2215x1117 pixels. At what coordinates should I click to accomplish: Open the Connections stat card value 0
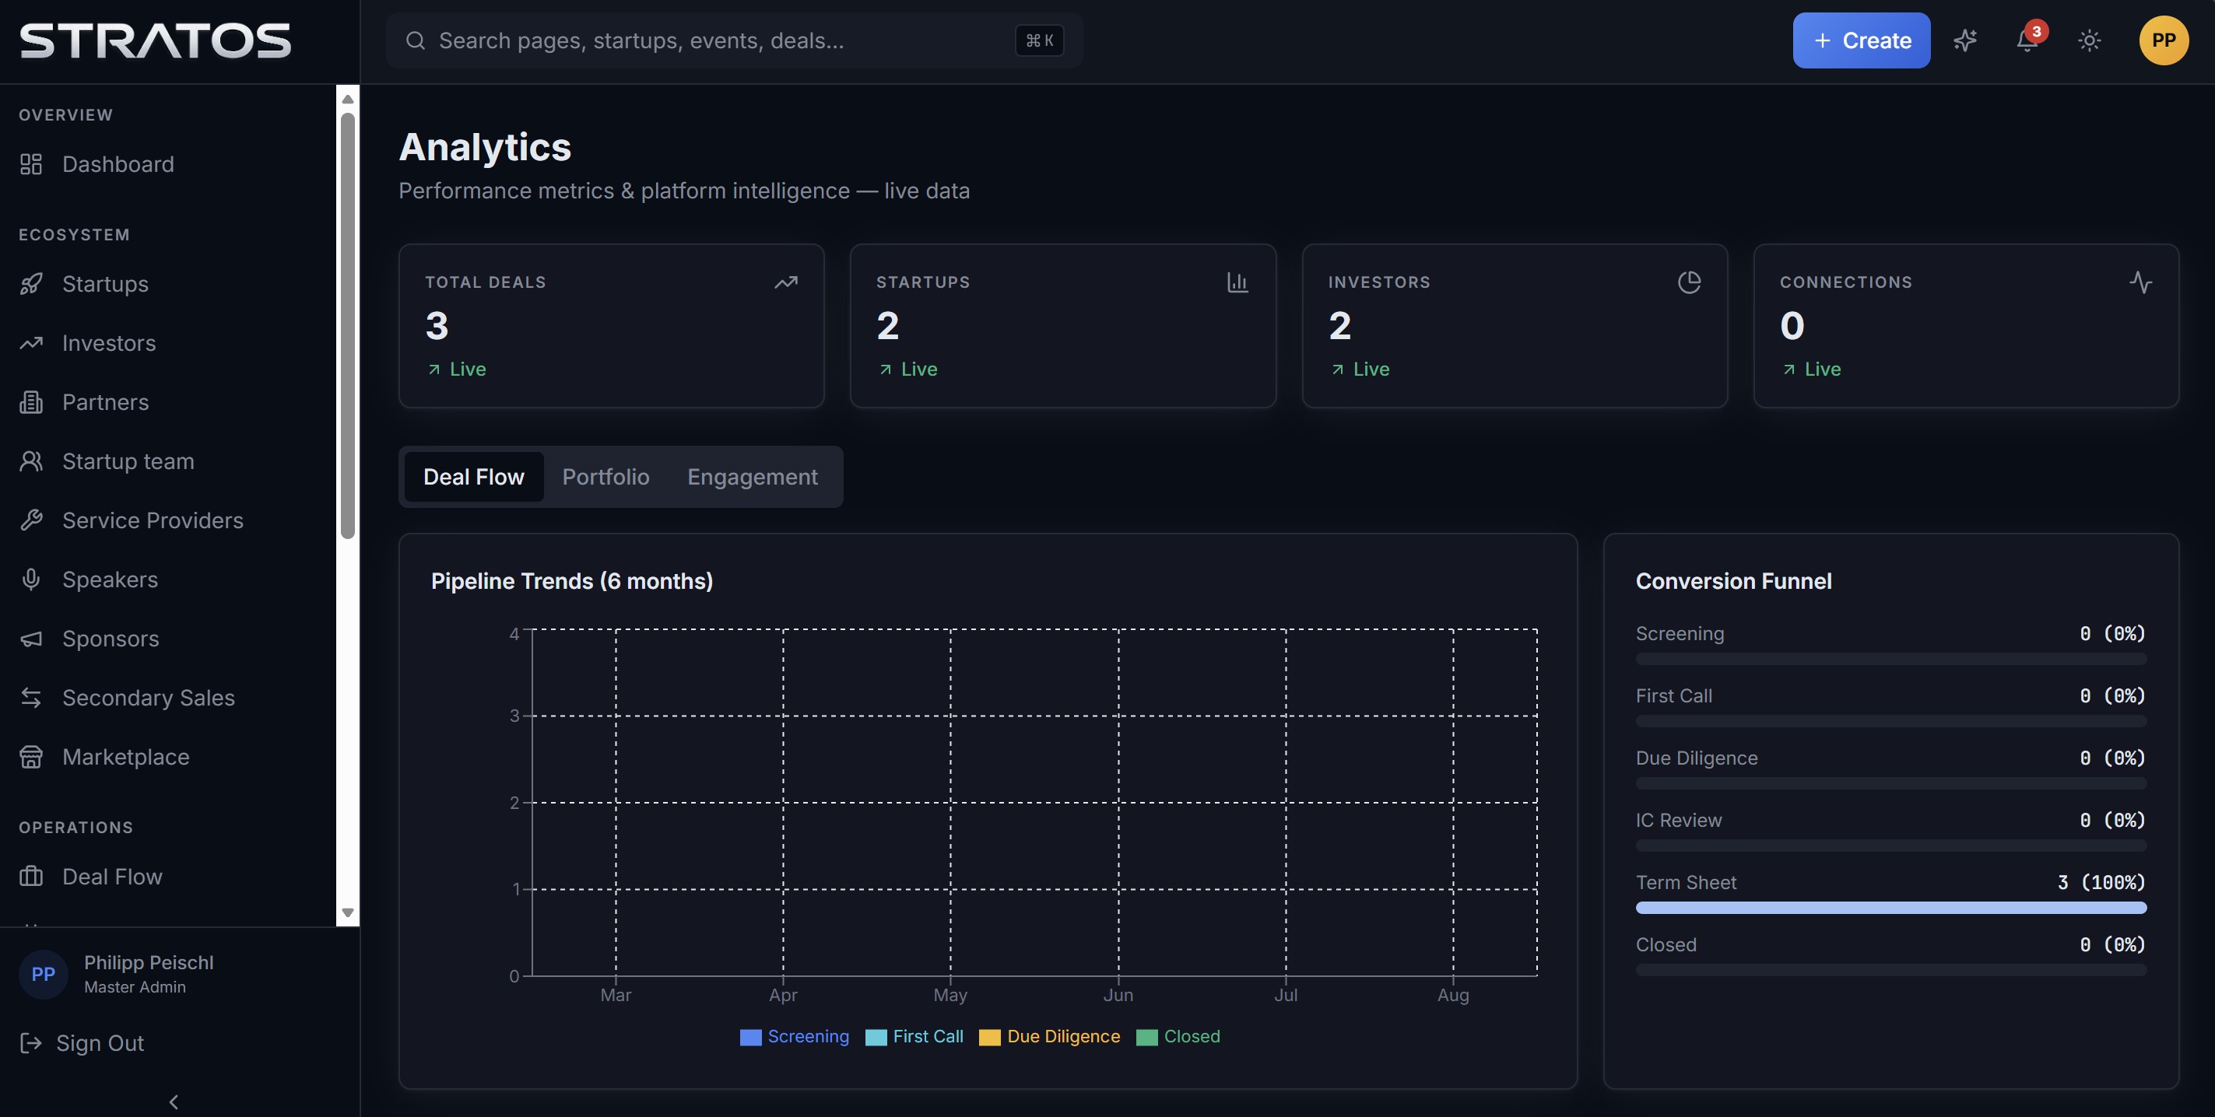point(1792,326)
